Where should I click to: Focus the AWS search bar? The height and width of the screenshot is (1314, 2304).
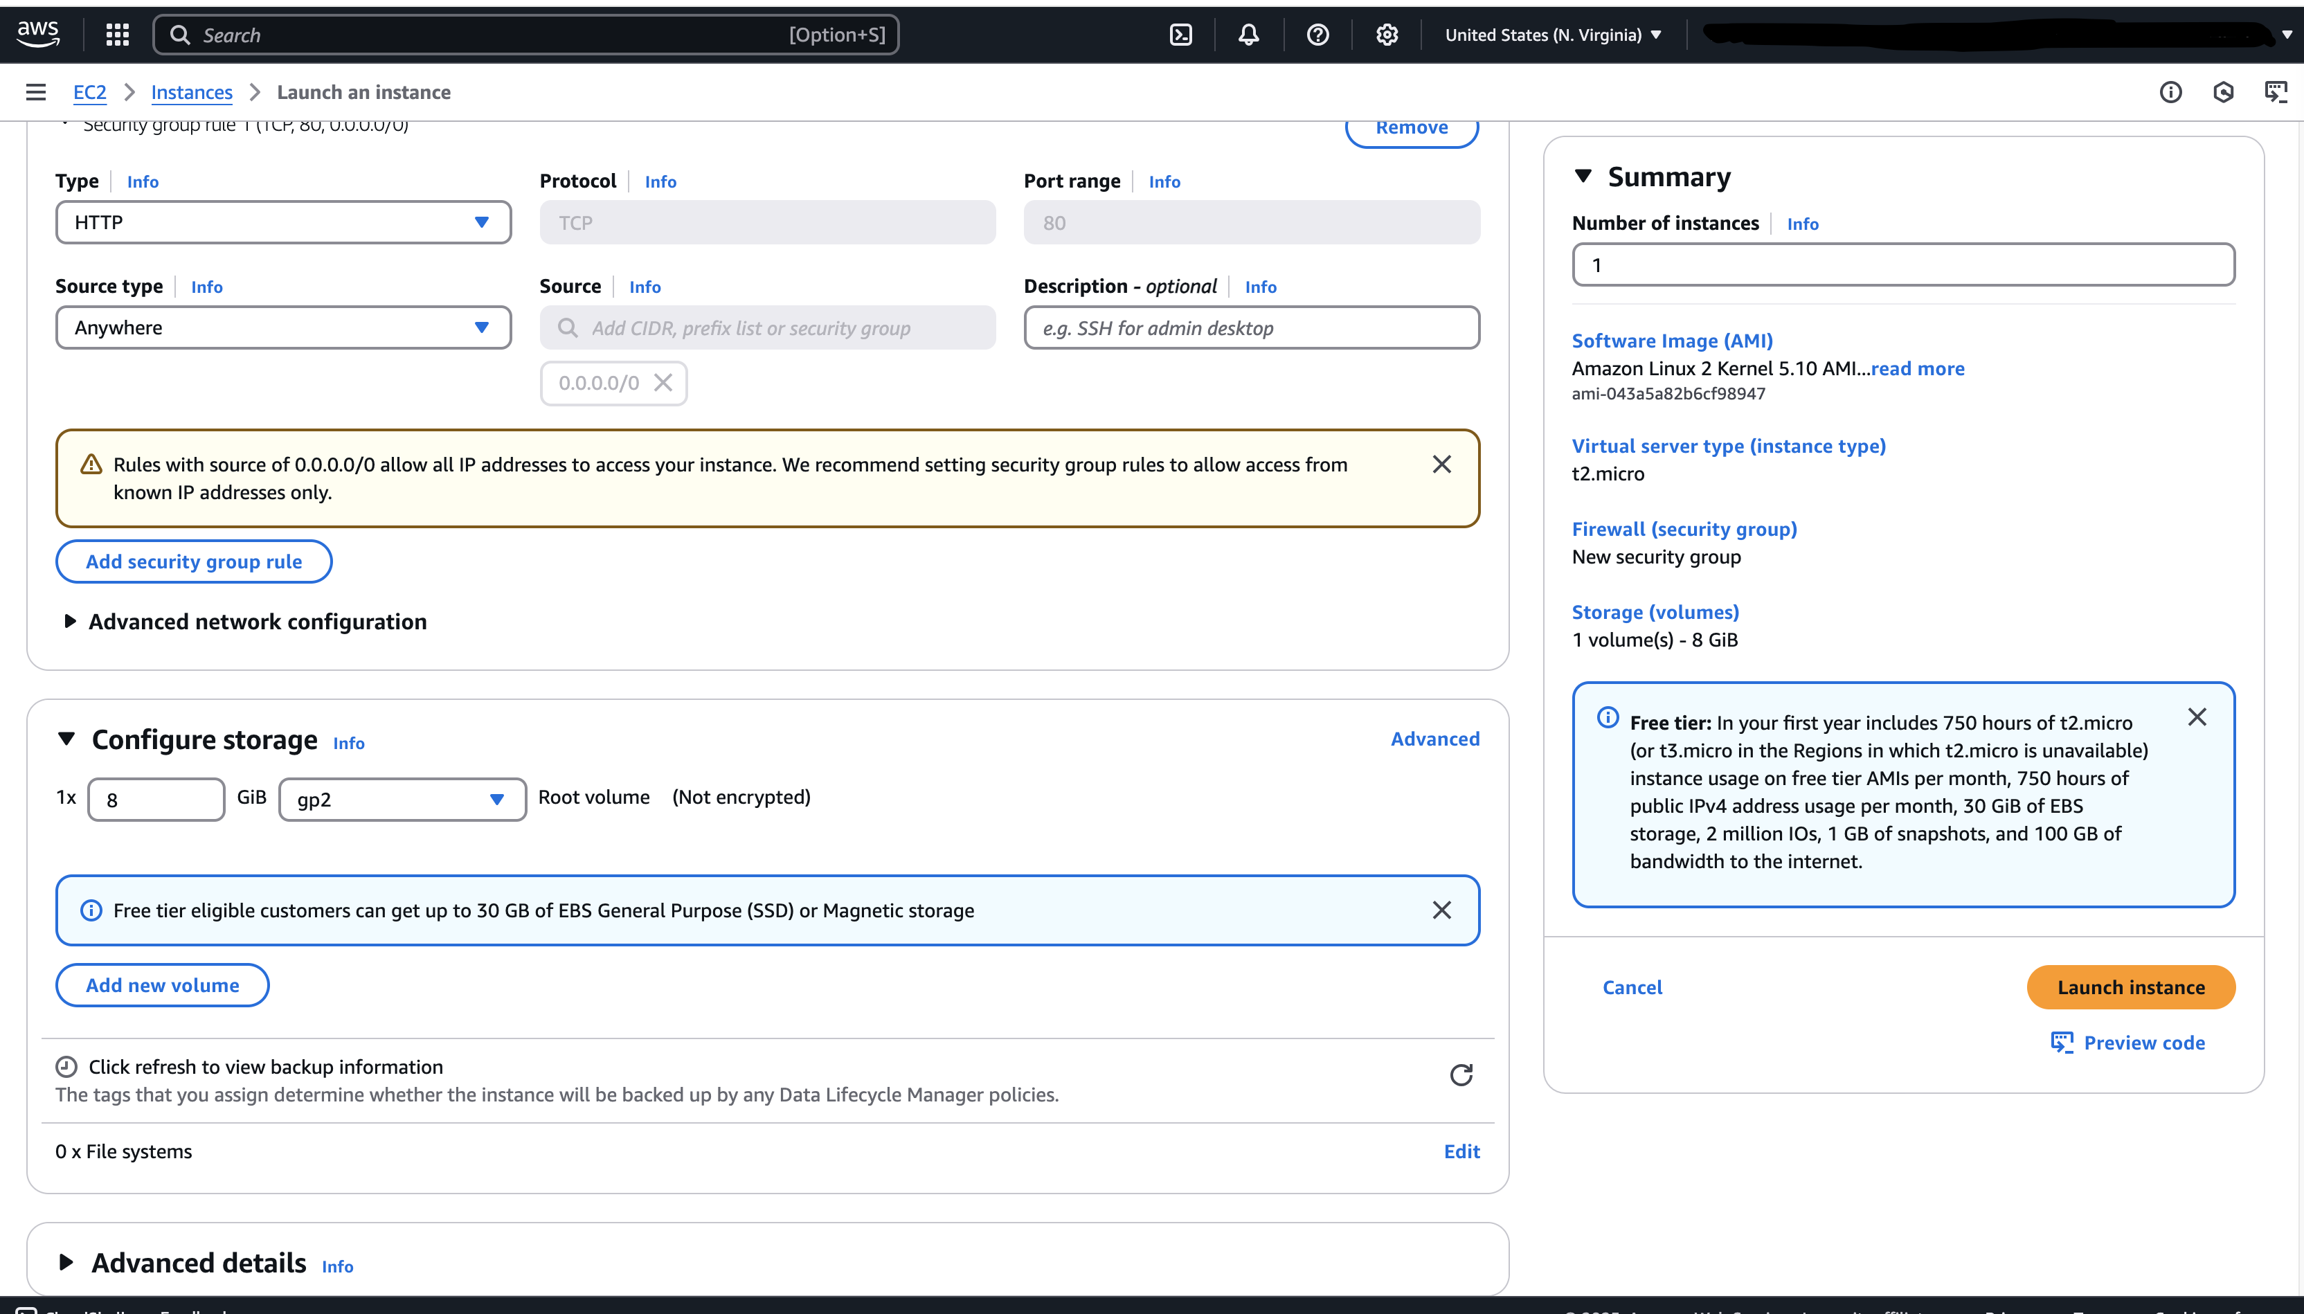(526, 35)
